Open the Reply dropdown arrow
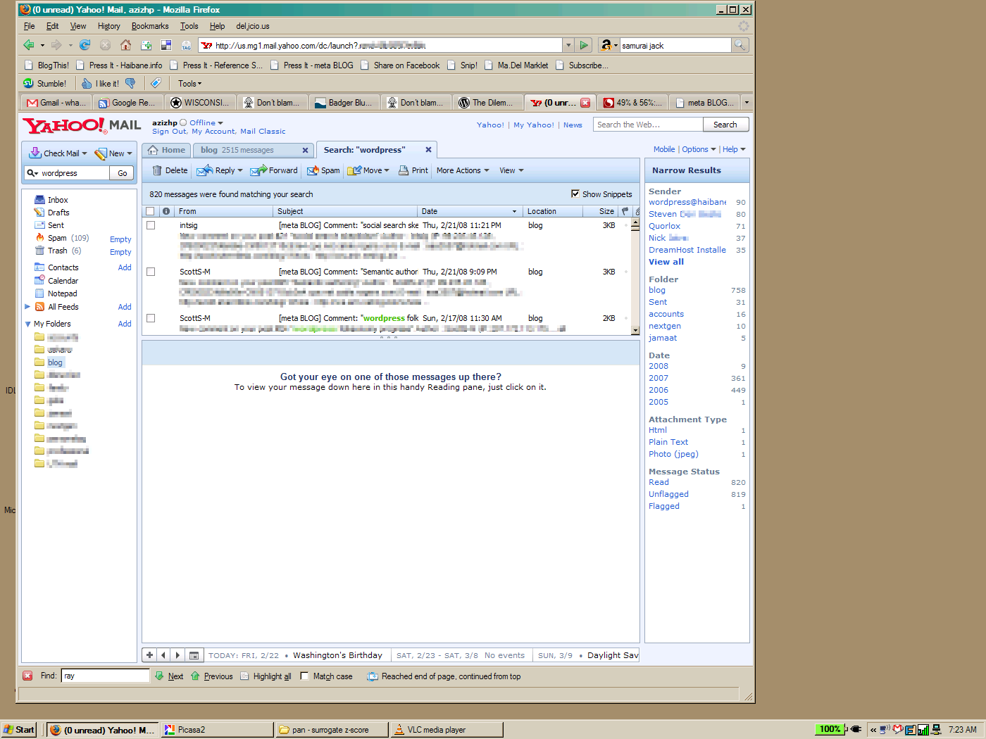The height and width of the screenshot is (739, 986). click(240, 170)
